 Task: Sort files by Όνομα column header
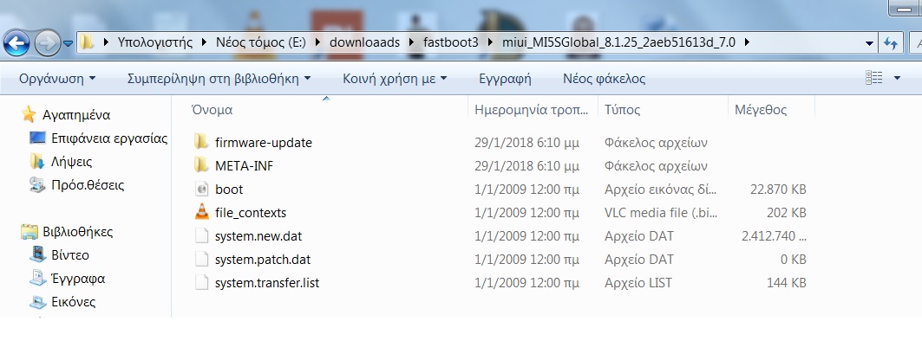tap(213, 110)
